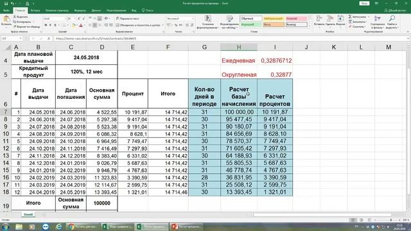Viewport: 411px width, 231px height.
Task: Click Clear (Очистить) eraser command
Action: (357, 27)
